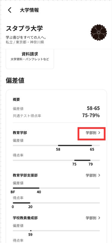112x243 pixels.
Task: Click the 偏差値 section heading
Action: coord(15,81)
